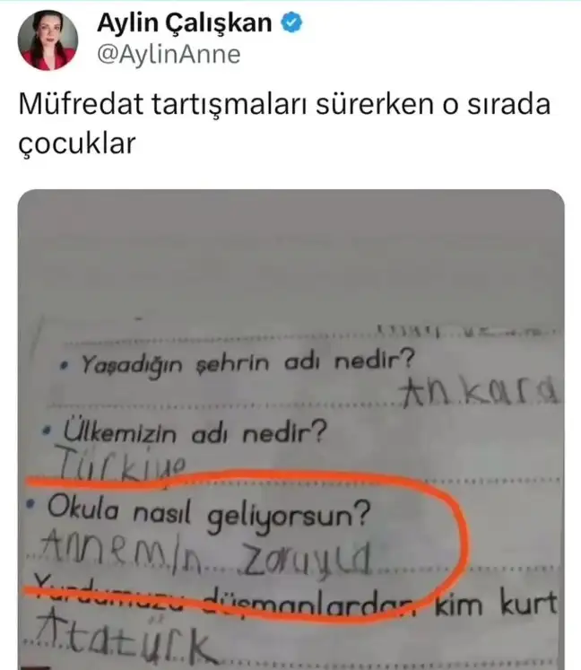The image size is (581, 670).
Task: Click the bullet before Yaşadığın şehrin
Action: pos(65,365)
